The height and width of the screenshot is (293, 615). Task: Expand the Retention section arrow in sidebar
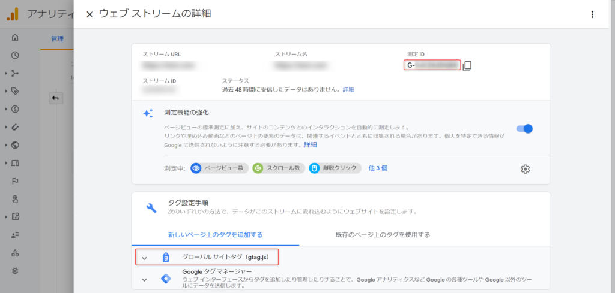pos(6,127)
